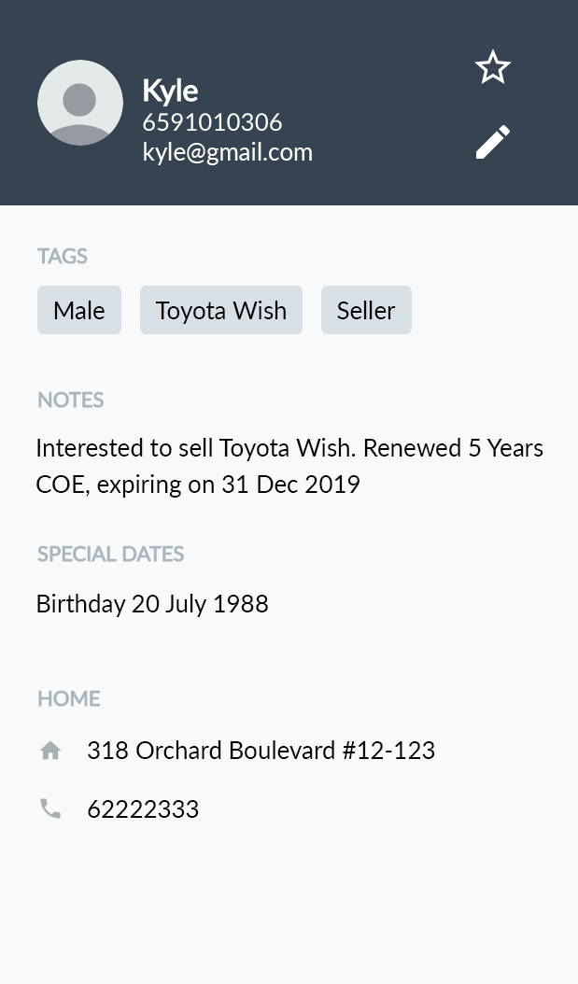Toggle the favorite star for Kyle
This screenshot has height=984, width=578.
[x=493, y=67]
